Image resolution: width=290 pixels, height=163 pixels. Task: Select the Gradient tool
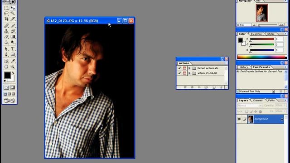click(13, 37)
